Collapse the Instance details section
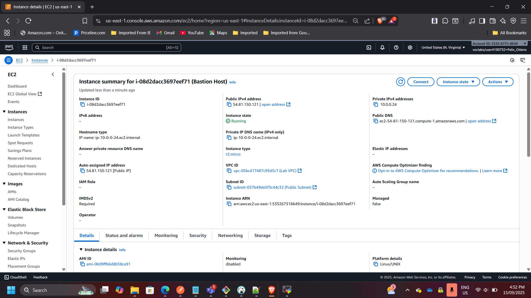 click(x=81, y=249)
